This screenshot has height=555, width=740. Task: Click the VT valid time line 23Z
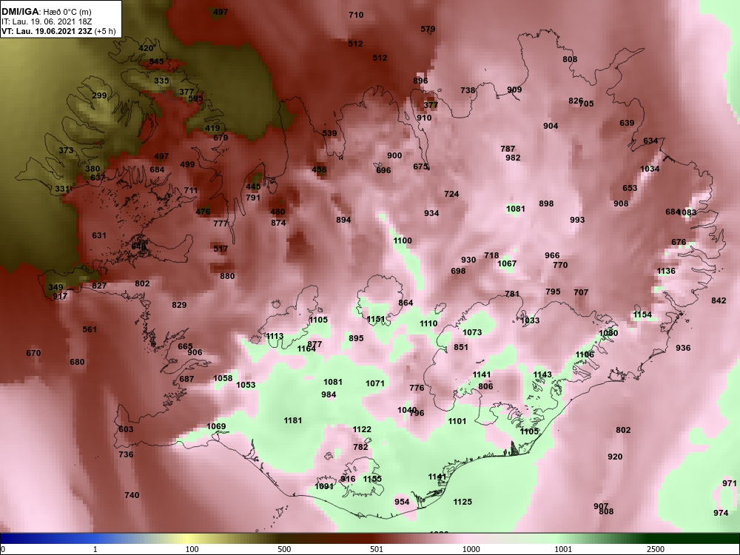[58, 31]
